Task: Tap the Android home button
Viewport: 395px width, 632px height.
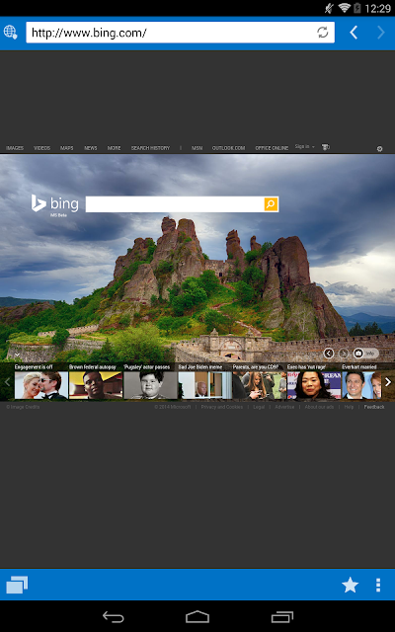Action: click(197, 616)
